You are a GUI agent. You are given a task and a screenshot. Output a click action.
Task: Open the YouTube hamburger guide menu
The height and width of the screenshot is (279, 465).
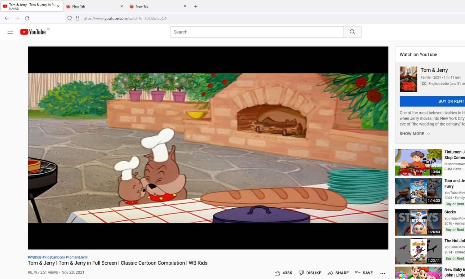click(x=10, y=32)
